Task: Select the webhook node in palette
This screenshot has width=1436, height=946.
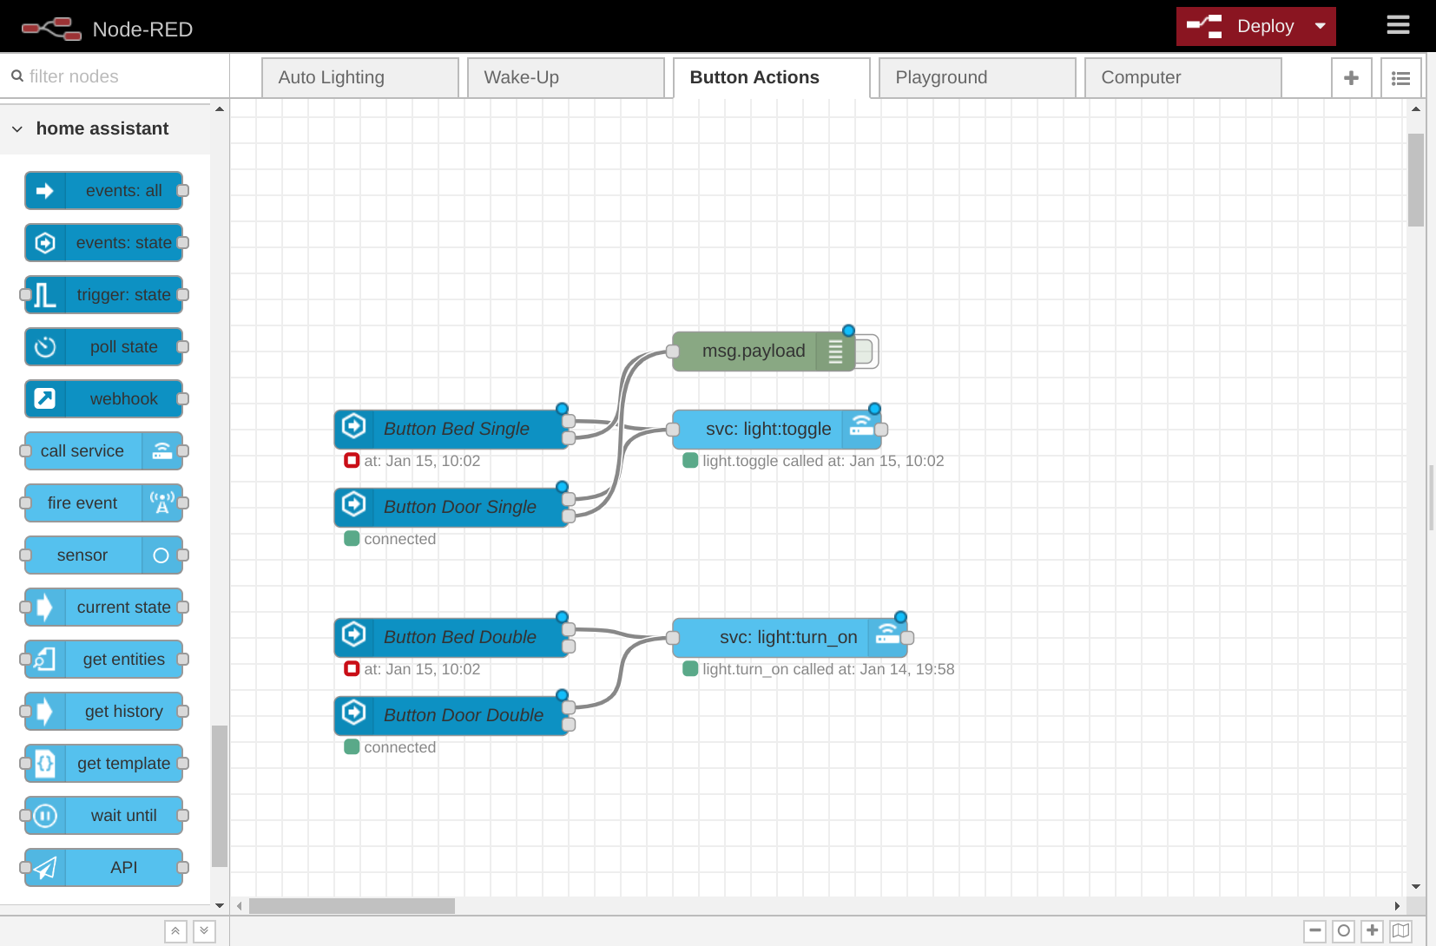Action: coord(104,399)
